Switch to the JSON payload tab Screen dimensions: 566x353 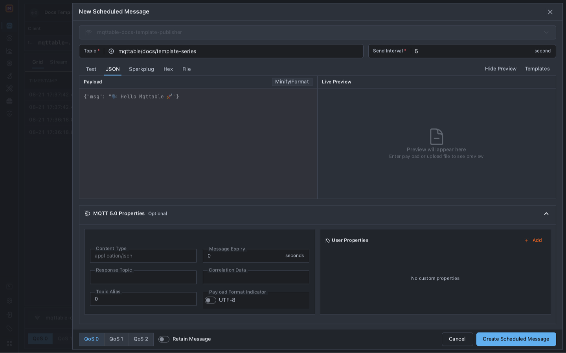click(113, 69)
